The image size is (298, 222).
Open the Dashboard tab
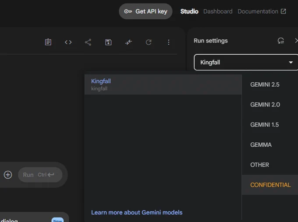pyautogui.click(x=218, y=11)
